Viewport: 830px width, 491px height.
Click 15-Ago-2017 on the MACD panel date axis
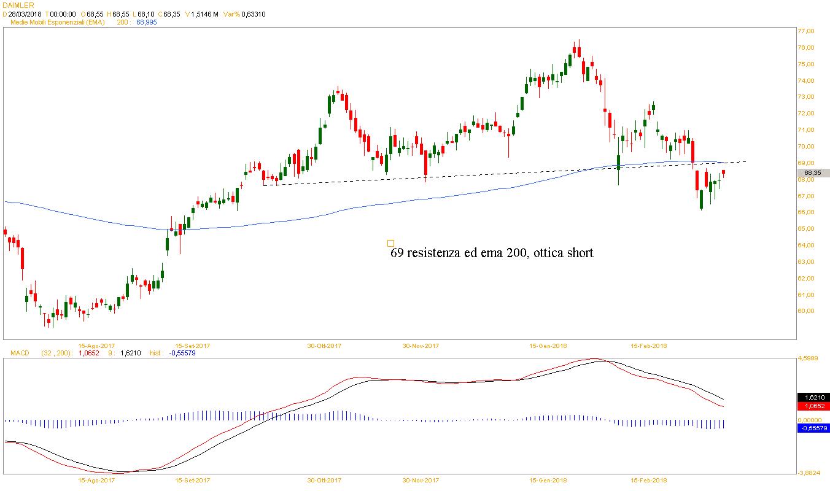click(97, 480)
